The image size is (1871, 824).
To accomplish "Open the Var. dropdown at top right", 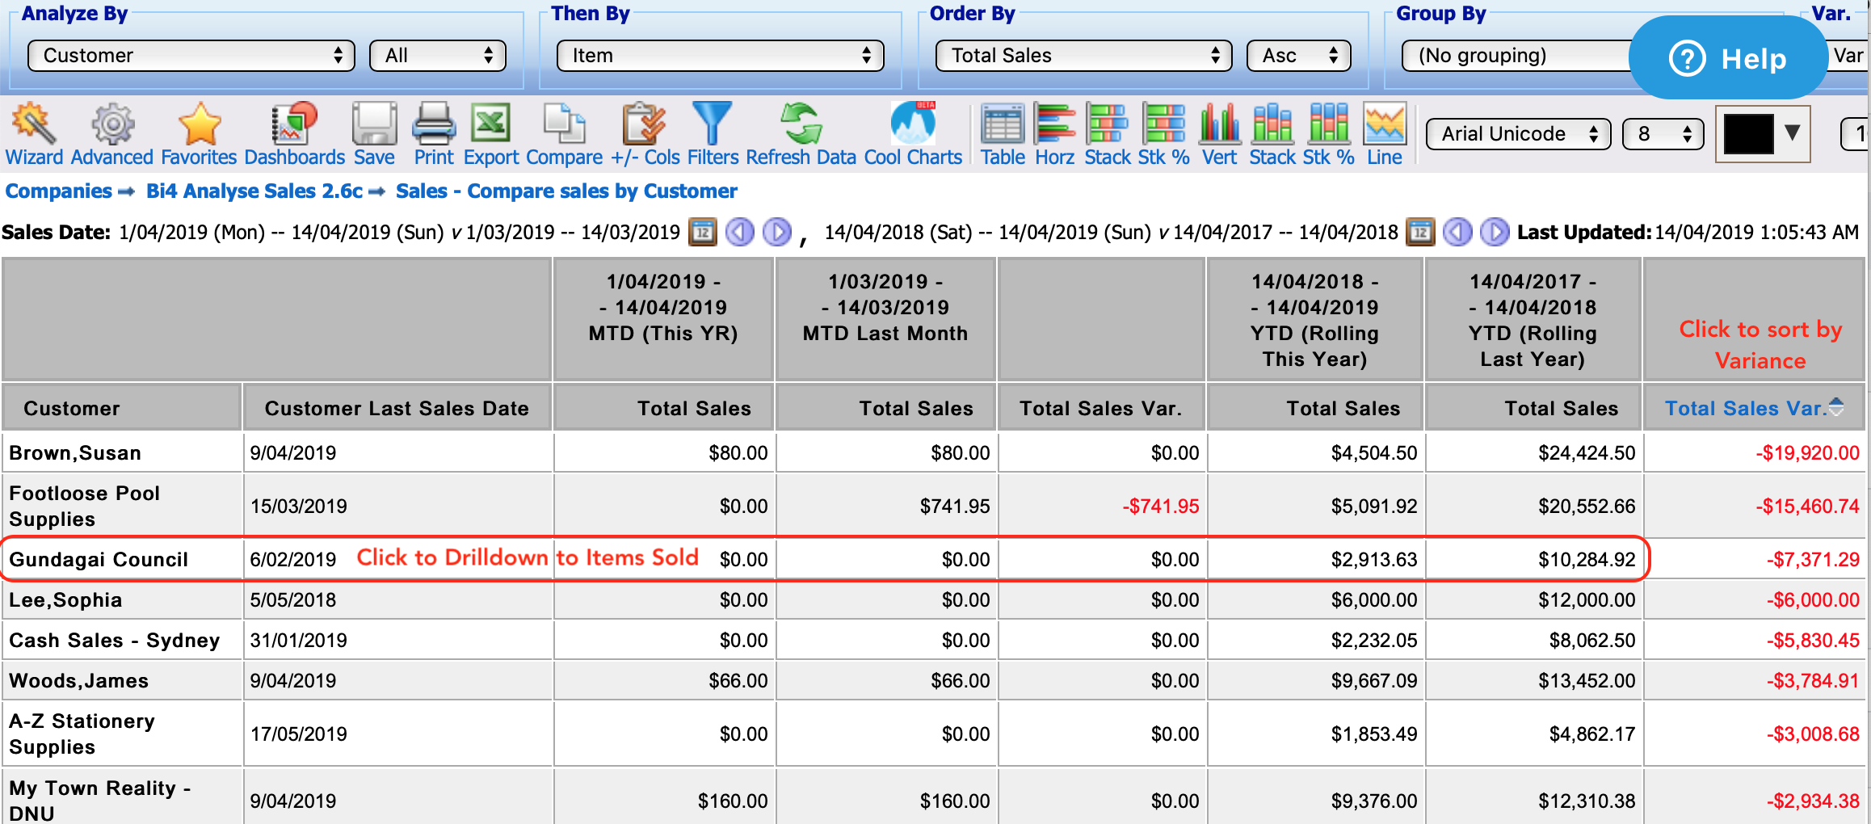I will pyautogui.click(x=1848, y=56).
